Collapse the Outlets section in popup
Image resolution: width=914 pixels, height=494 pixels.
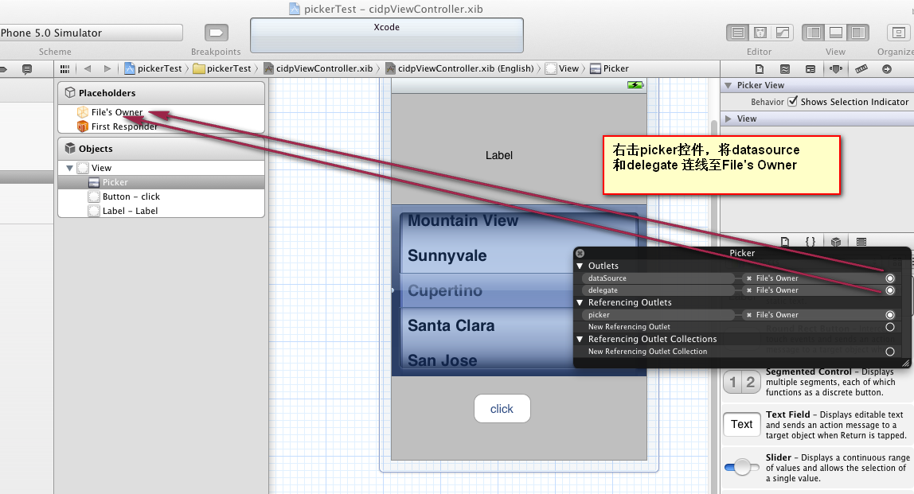[x=580, y=266]
